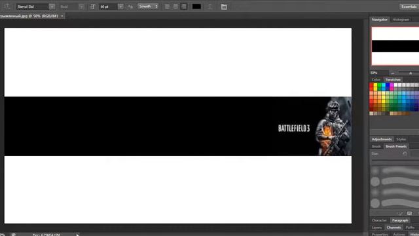Viewport: 419px width, 236px height.
Task: Switch to the Histogram tab
Action: point(401,20)
